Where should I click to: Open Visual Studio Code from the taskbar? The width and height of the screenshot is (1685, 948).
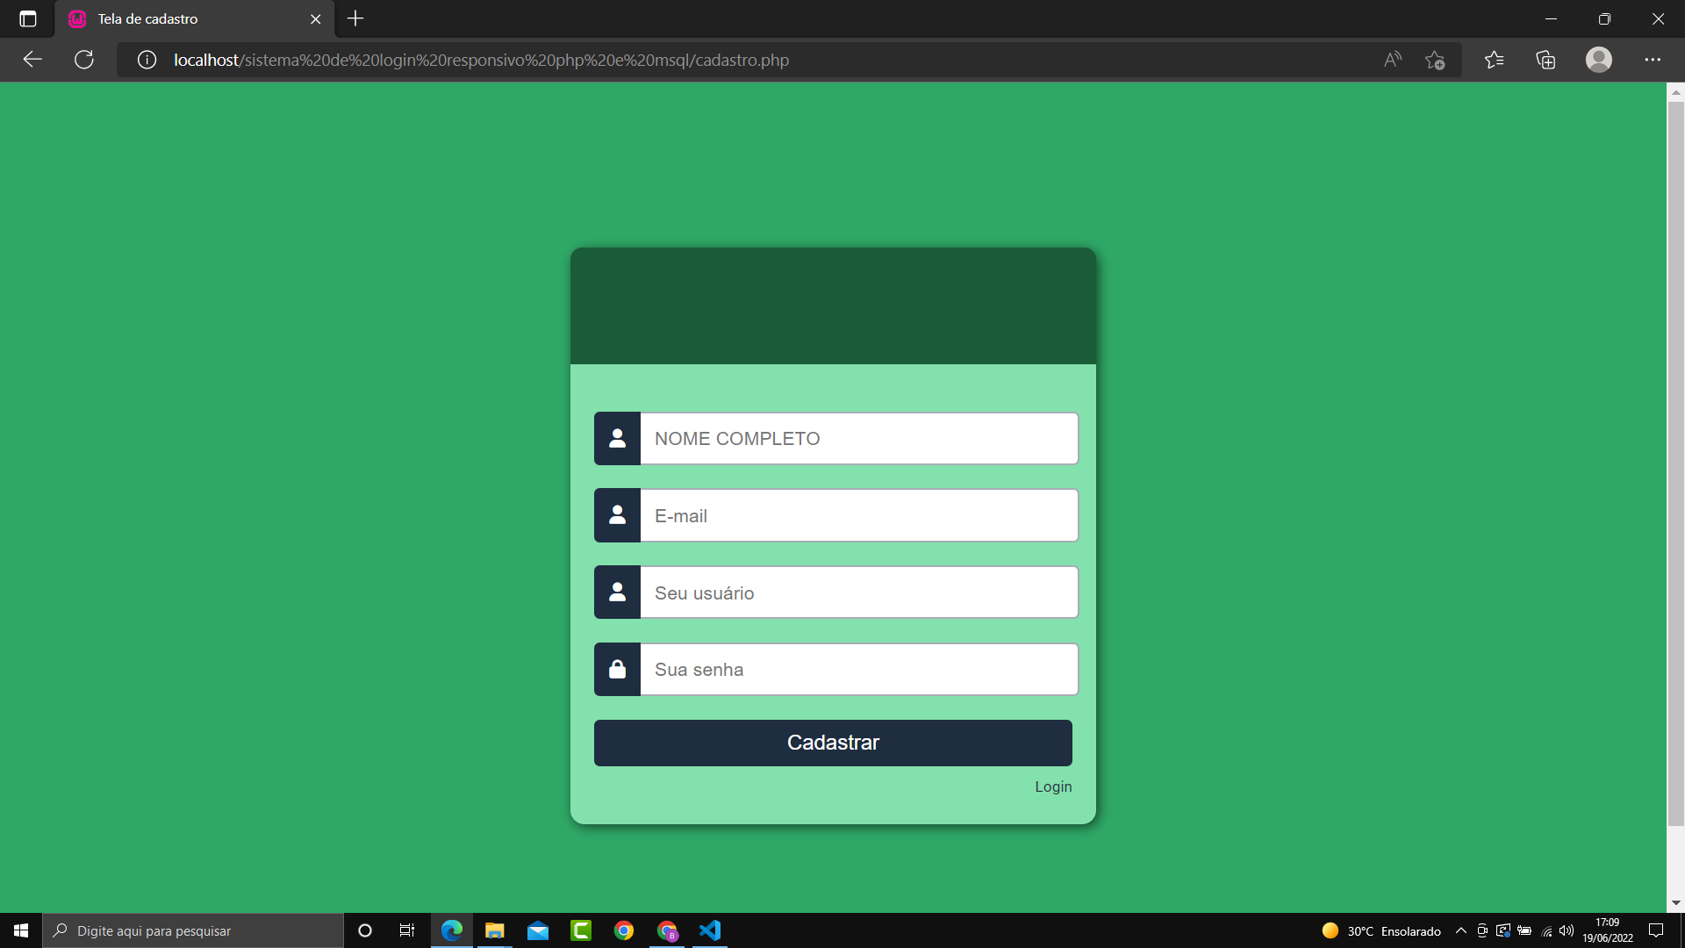click(x=710, y=930)
